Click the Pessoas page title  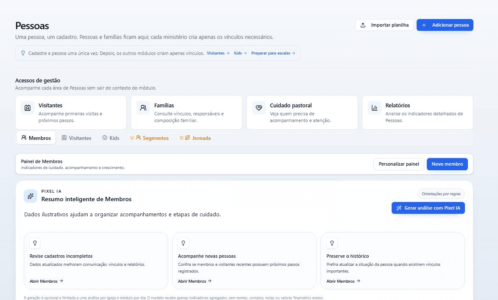pos(32,26)
